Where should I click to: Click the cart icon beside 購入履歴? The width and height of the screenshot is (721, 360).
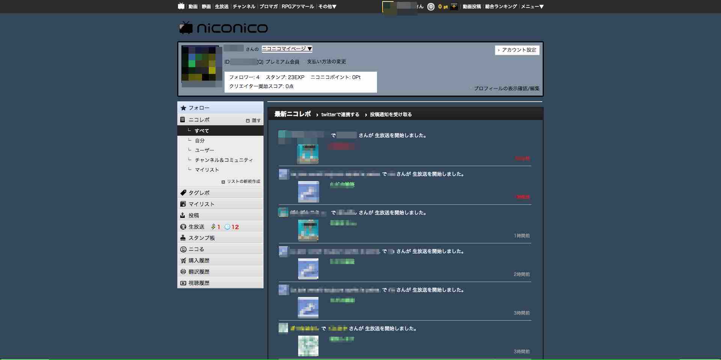point(183,261)
